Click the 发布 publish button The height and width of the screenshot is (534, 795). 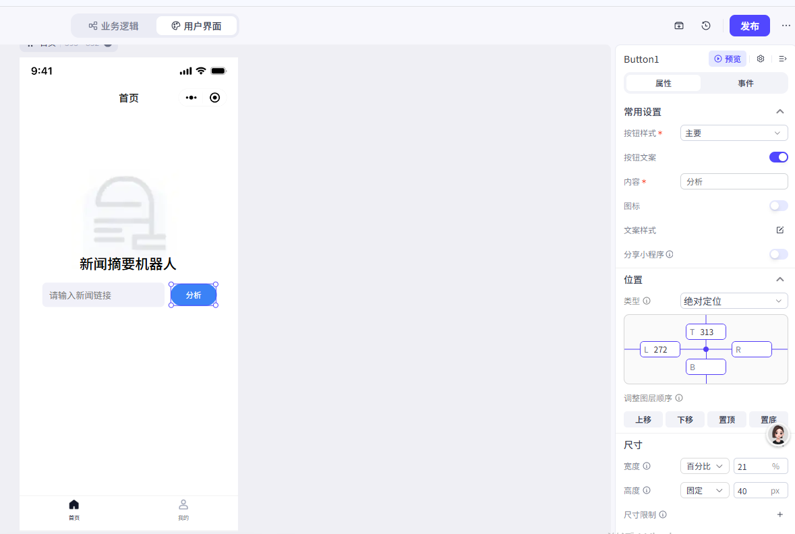pos(749,26)
